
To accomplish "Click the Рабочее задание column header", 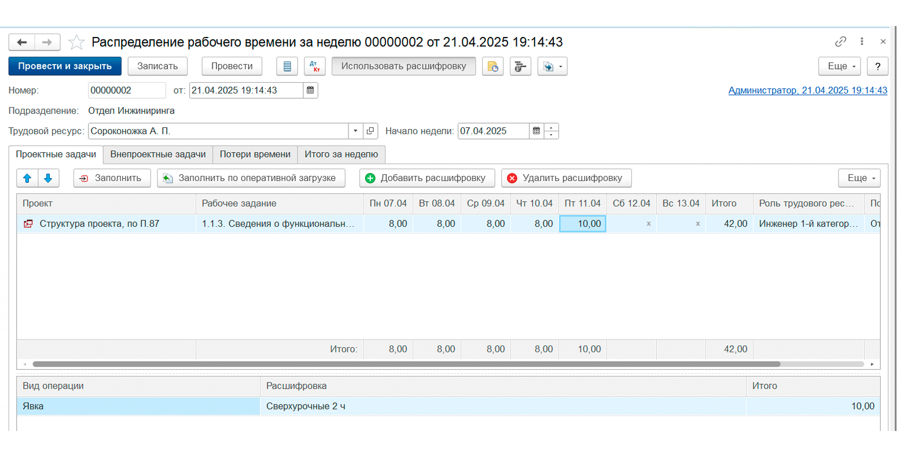I will 280,204.
